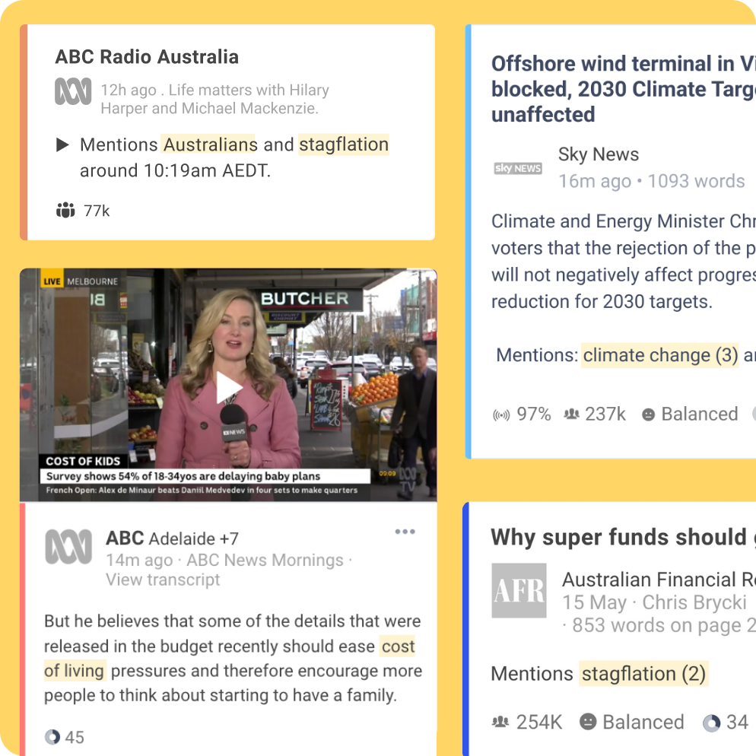The width and height of the screenshot is (756, 756).
Task: Open the View transcript link
Action: click(163, 580)
